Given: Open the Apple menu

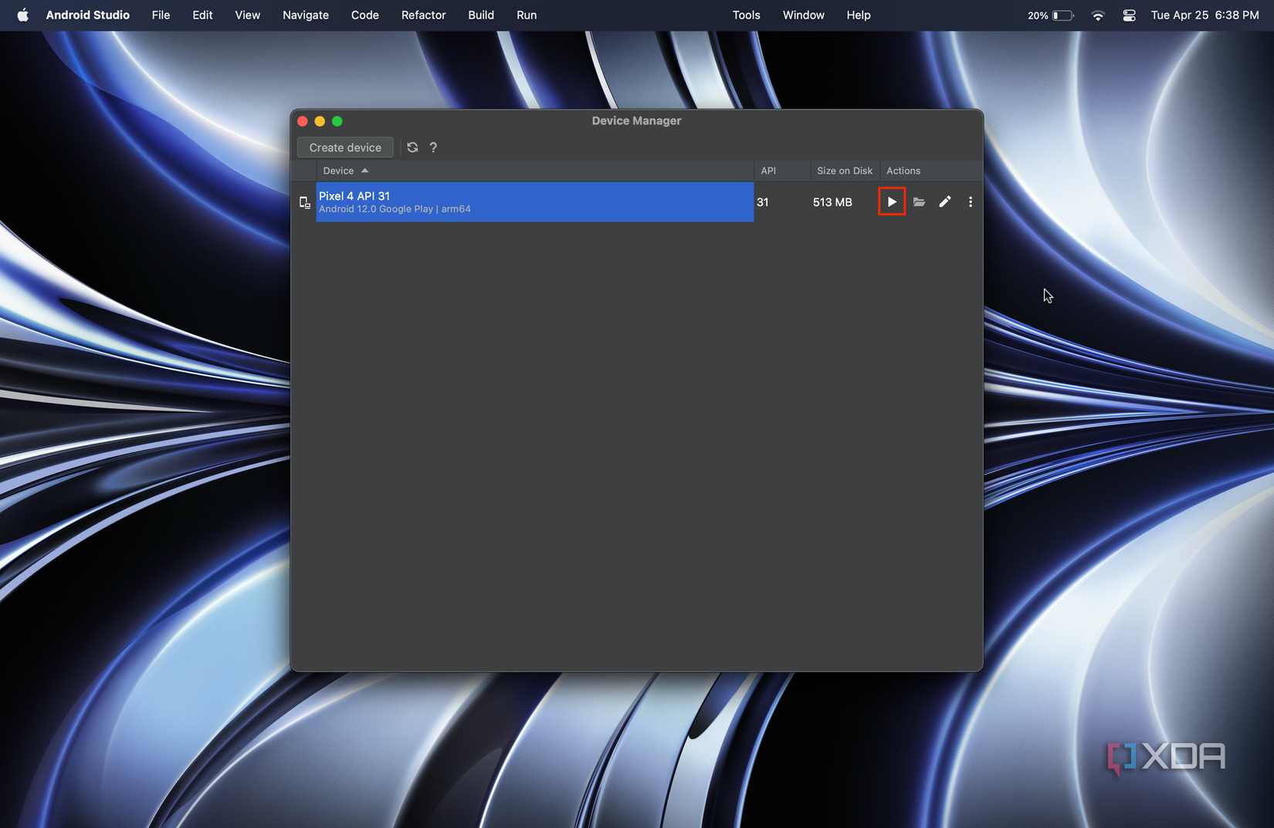Looking at the screenshot, I should pyautogui.click(x=22, y=15).
